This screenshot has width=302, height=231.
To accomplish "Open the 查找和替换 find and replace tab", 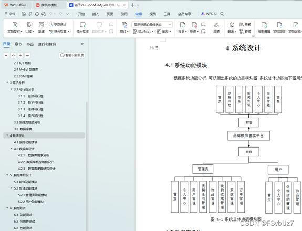I will (x=47, y=44).
